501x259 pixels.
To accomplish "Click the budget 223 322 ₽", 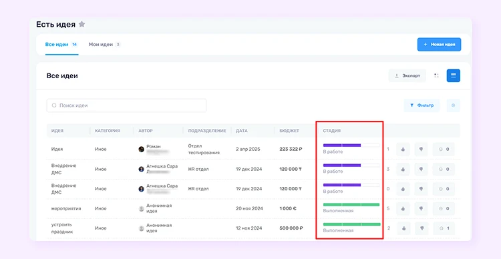I will pyautogui.click(x=291, y=149).
